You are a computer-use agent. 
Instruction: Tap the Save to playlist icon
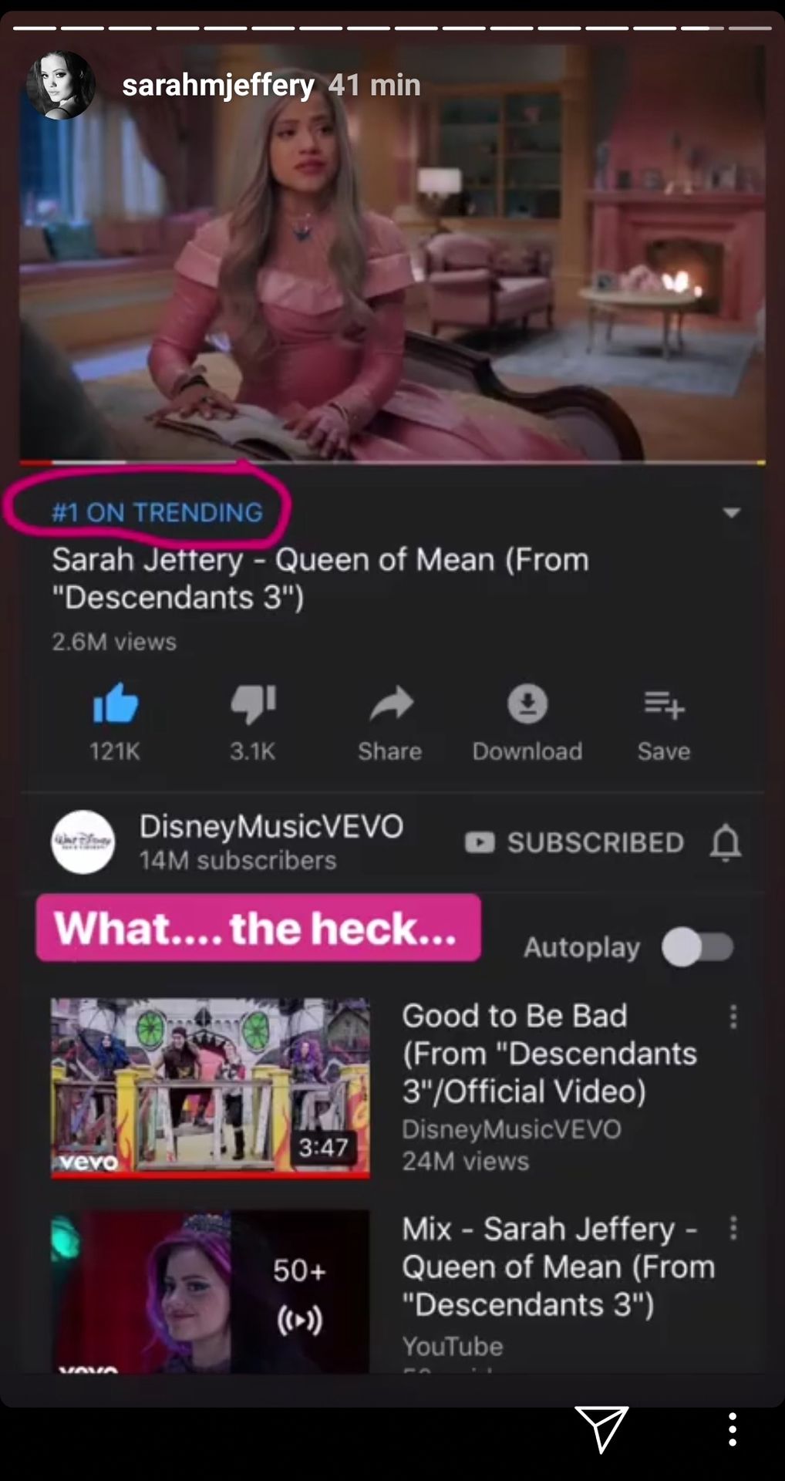(x=664, y=704)
